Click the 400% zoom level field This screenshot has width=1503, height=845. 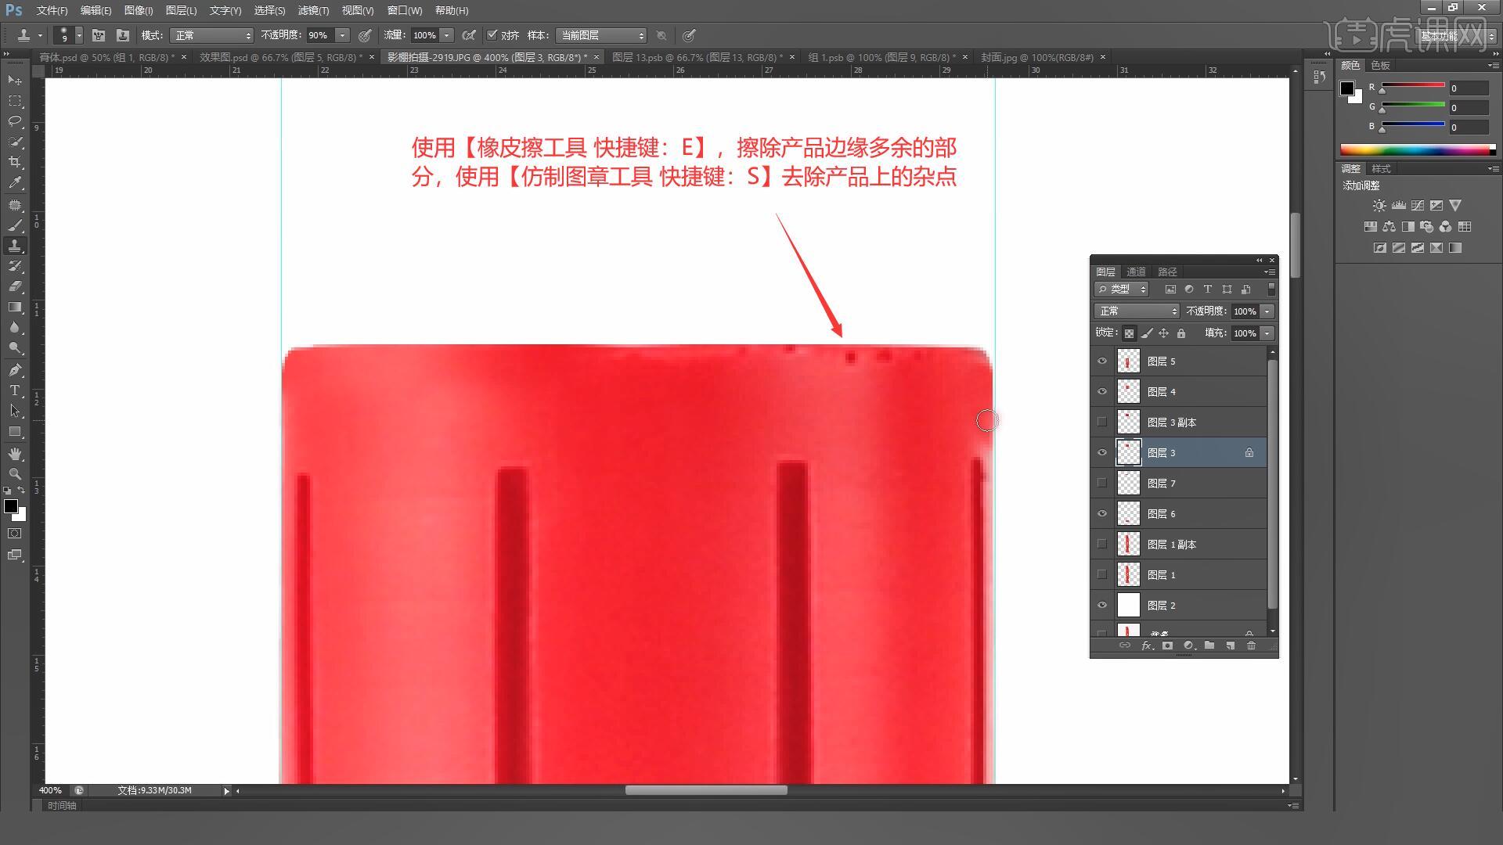coord(52,790)
